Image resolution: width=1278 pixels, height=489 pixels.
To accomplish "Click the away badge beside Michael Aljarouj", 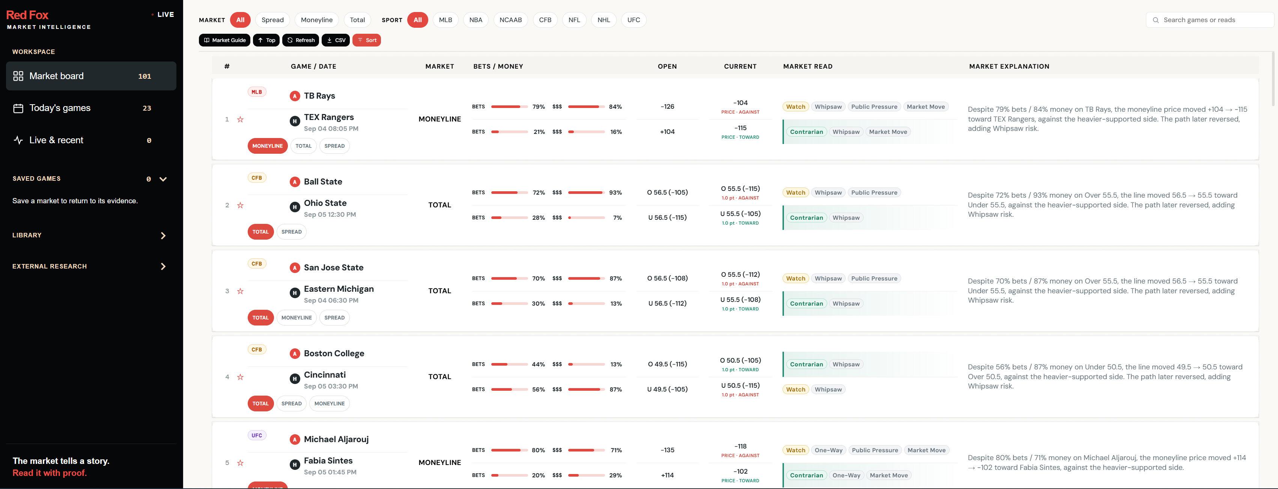I will (295, 439).
